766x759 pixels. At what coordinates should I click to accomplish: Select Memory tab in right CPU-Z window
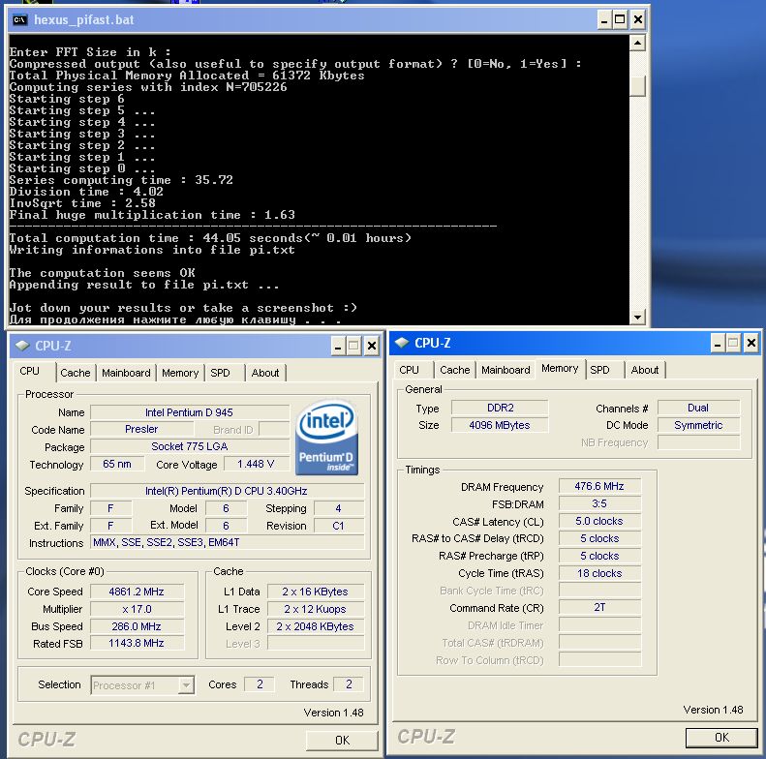click(x=560, y=368)
